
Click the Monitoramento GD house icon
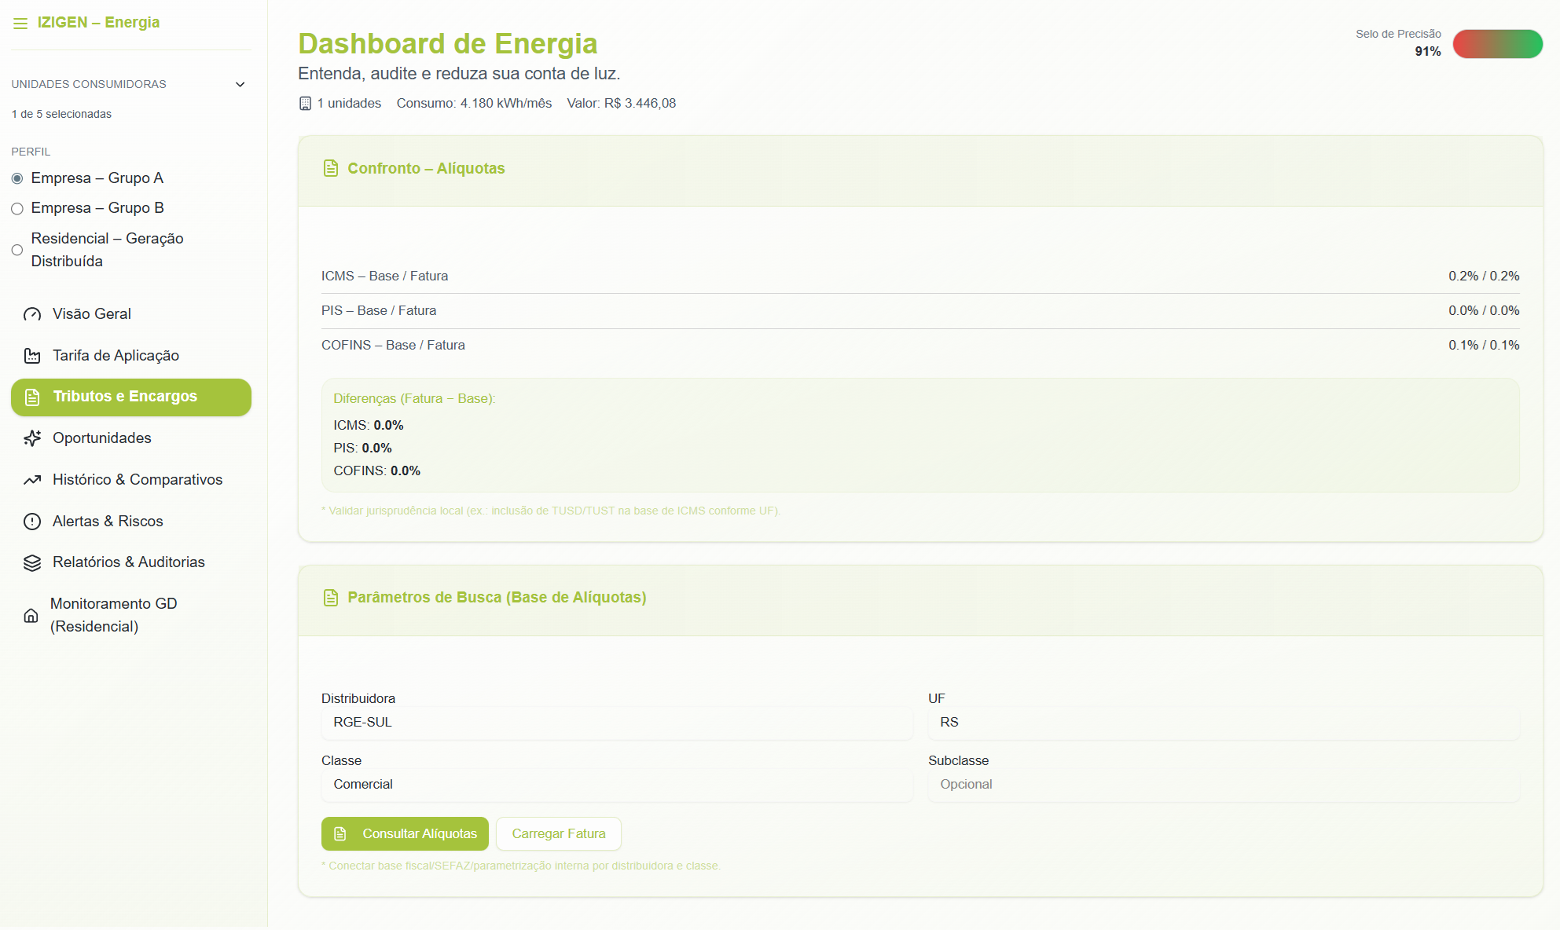(x=31, y=615)
